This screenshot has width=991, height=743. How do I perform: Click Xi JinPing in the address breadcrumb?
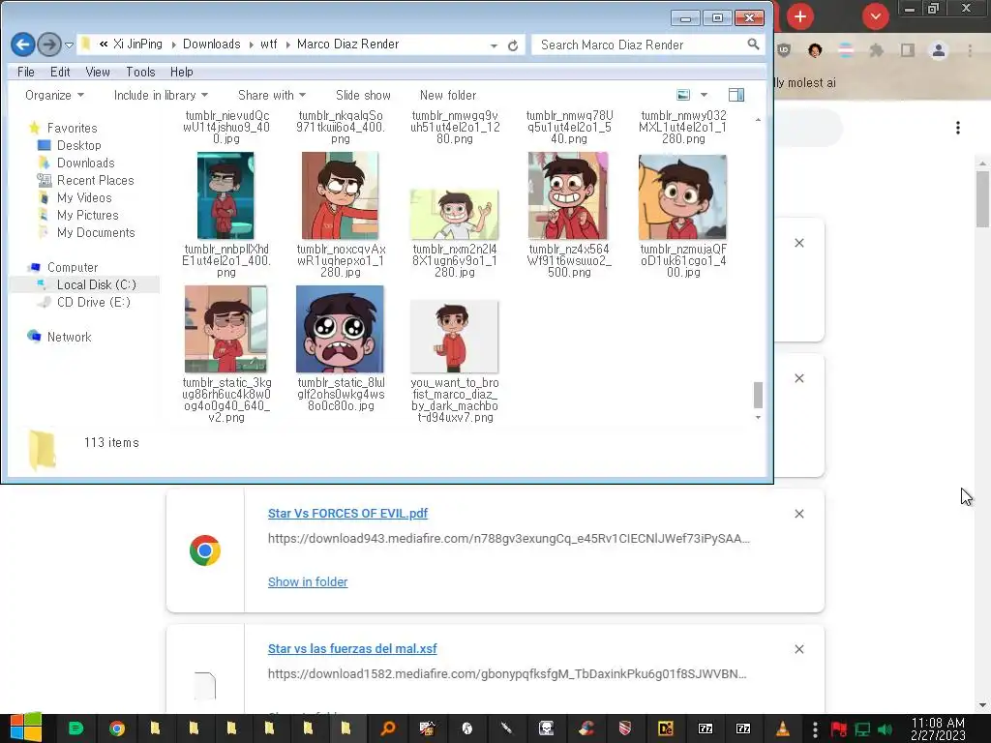point(137,45)
